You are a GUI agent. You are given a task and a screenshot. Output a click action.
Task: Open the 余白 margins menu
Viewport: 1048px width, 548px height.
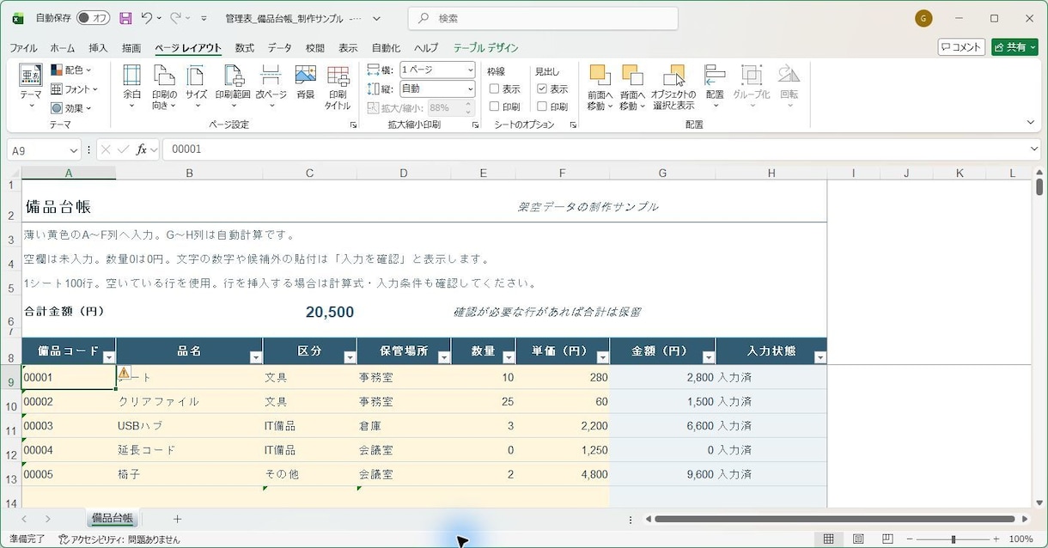pyautogui.click(x=131, y=87)
